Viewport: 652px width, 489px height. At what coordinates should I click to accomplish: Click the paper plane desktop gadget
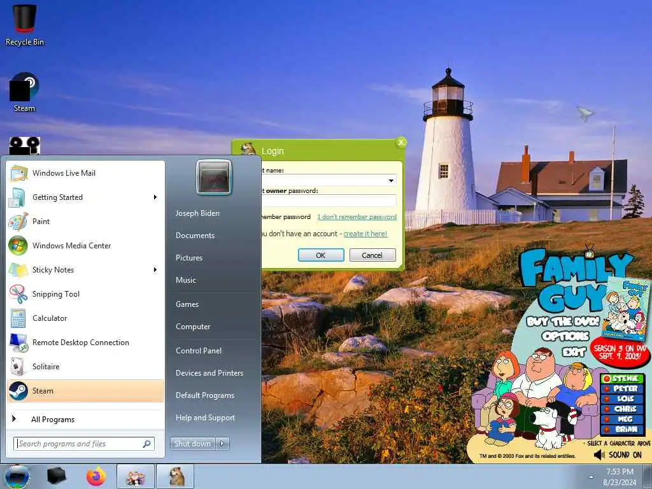tap(585, 113)
